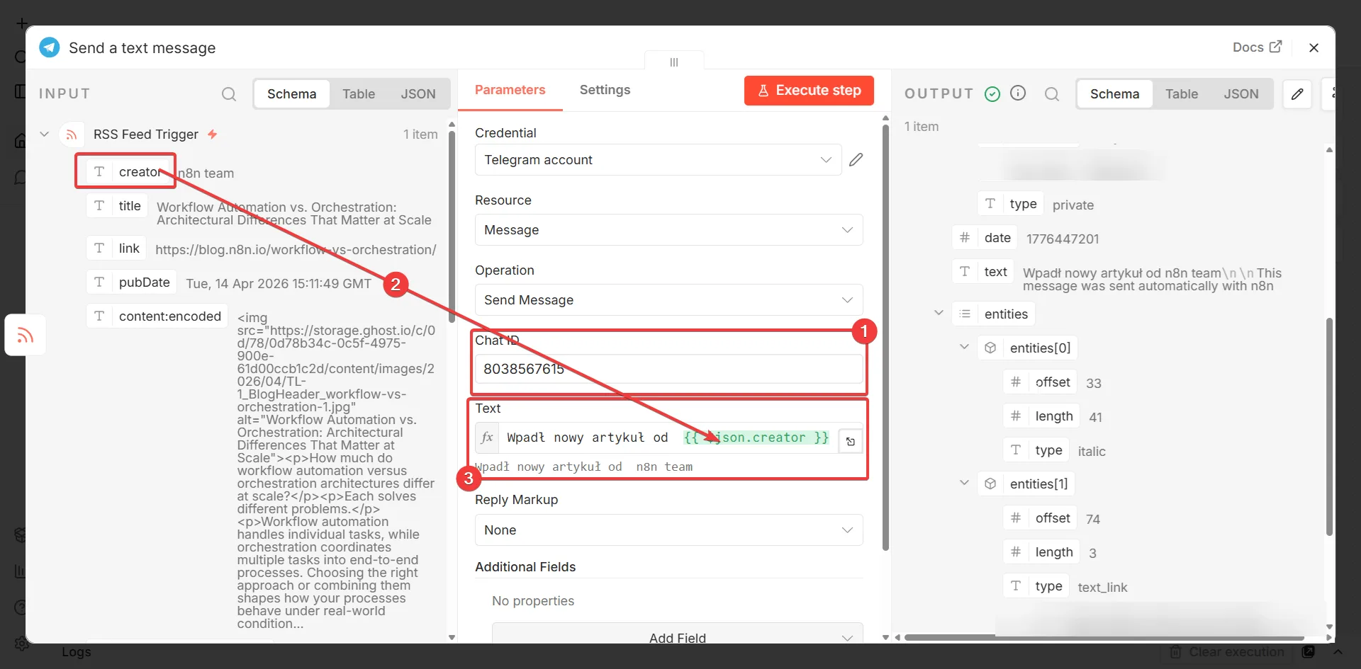
Task: Select the pubDate field pill
Action: [131, 282]
